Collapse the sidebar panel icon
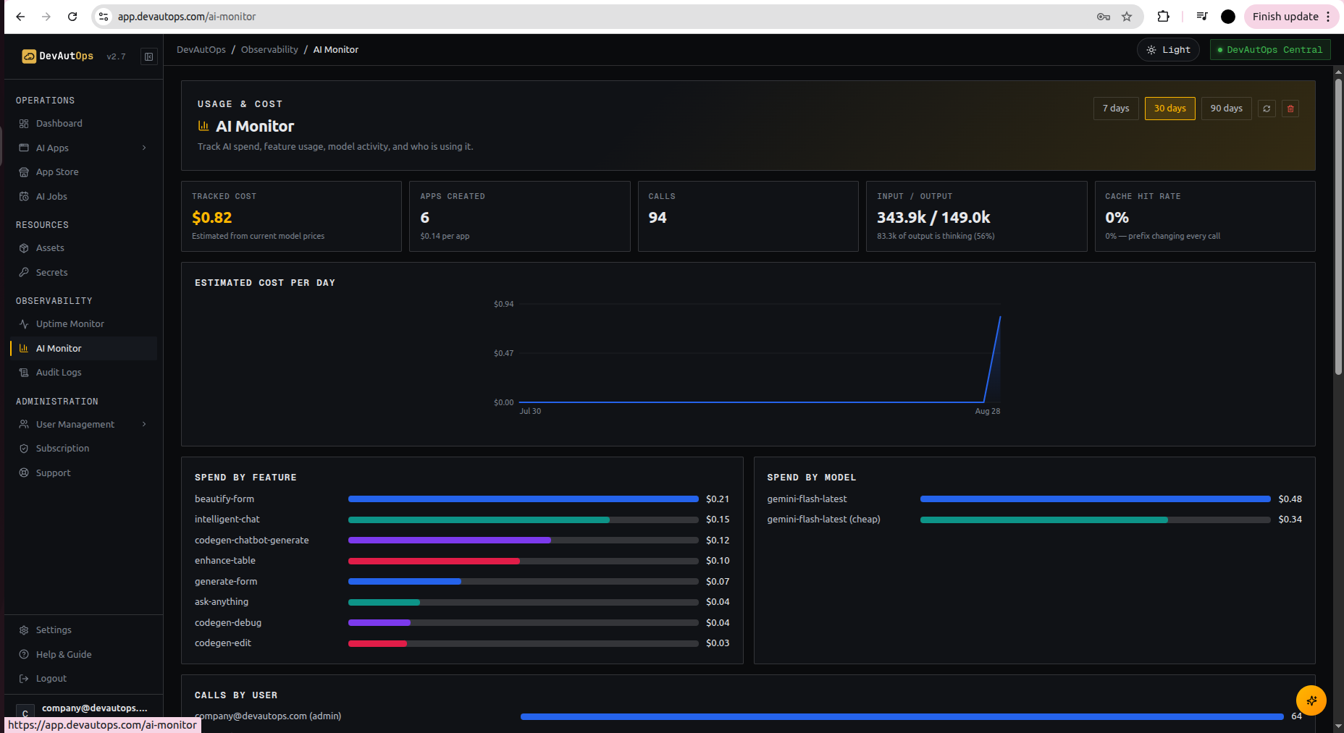The height and width of the screenshot is (733, 1344). point(148,56)
